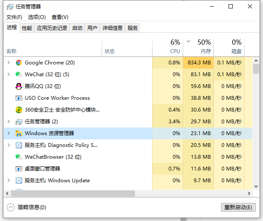
Task: Switch to the 详细信息 tab
Action: tap(112, 28)
